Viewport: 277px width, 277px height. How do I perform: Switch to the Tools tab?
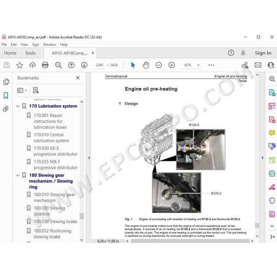[30, 53]
